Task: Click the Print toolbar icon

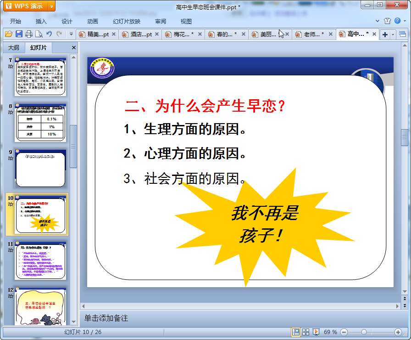Action: [x=29, y=34]
